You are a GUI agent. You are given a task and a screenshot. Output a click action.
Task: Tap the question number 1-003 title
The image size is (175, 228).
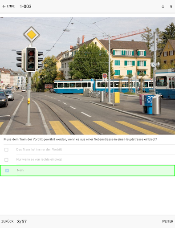(x=25, y=6)
